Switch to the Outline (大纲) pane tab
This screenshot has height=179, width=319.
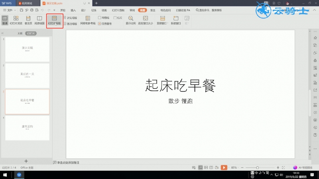[x=20, y=33]
